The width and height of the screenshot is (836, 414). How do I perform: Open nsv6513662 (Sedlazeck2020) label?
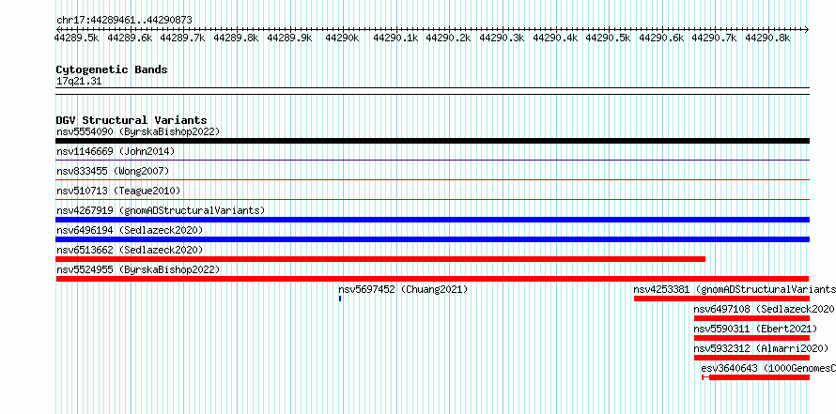(x=130, y=250)
